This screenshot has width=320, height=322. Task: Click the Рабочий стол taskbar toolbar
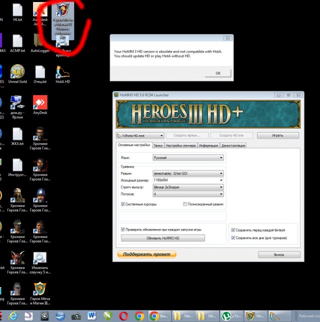308,316
